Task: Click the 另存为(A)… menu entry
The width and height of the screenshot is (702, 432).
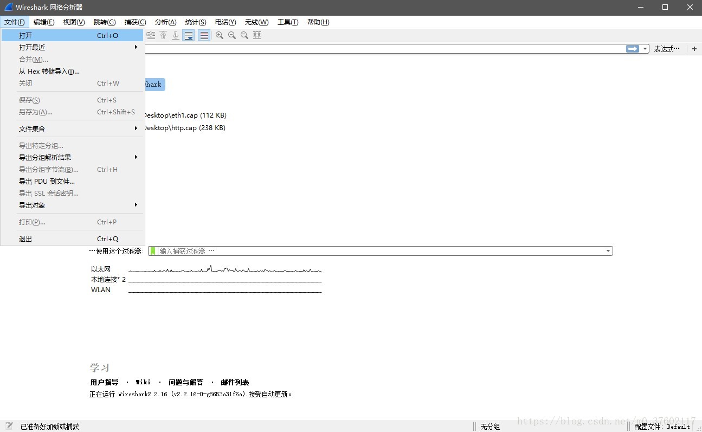Action: [73, 112]
